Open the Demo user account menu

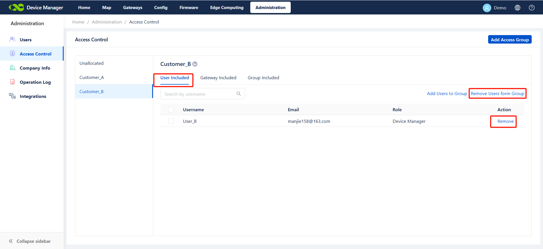494,8
